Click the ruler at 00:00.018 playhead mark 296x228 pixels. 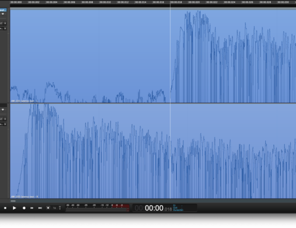click(x=176, y=2)
